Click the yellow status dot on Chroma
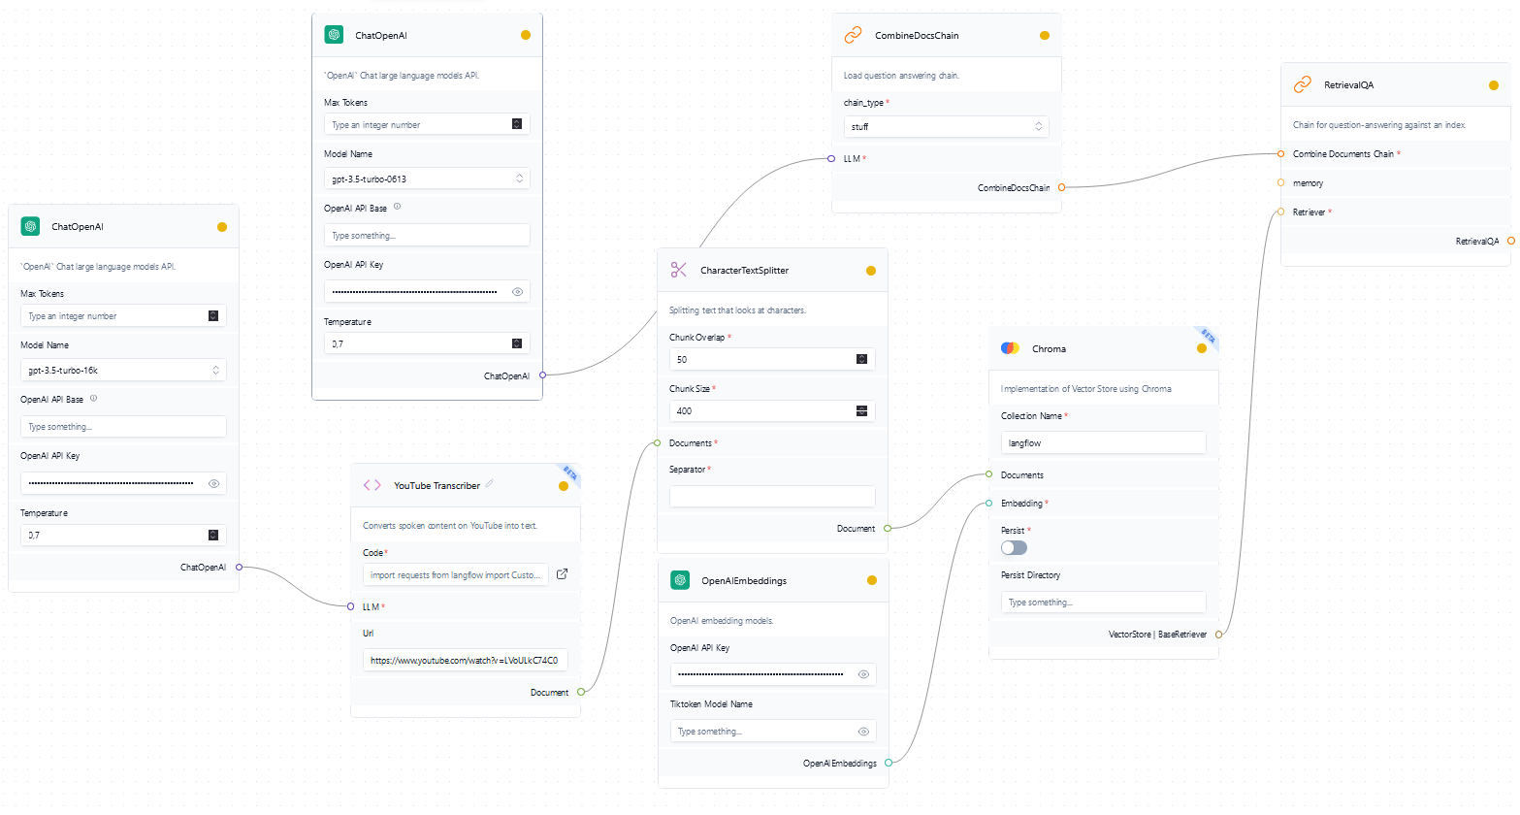This screenshot has width=1520, height=815. pos(1201,348)
